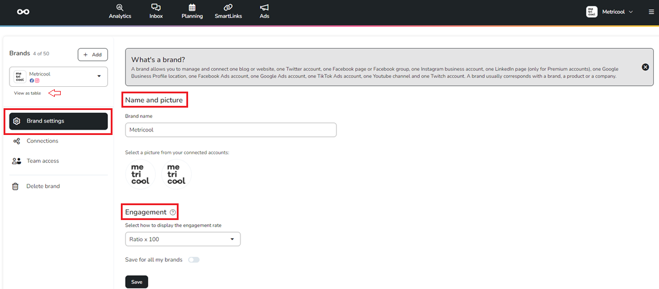Expand the Metricool brand selector dropdown

(99, 76)
